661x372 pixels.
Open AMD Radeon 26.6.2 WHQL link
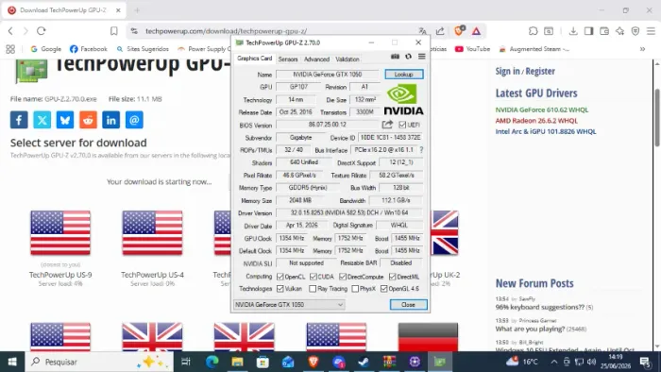pos(536,121)
